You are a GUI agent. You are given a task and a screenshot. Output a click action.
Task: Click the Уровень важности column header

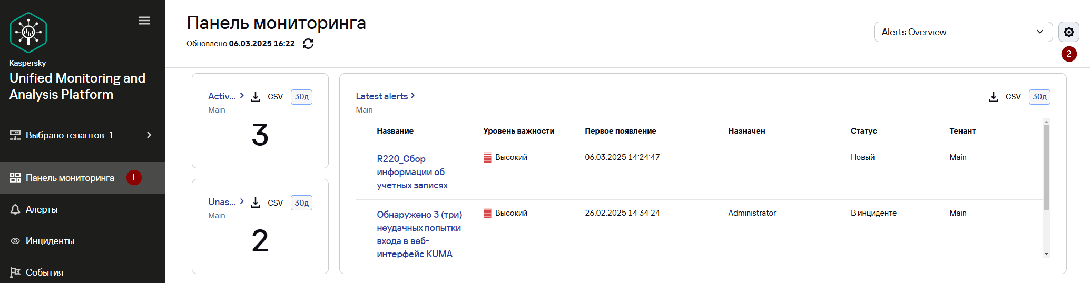tap(519, 131)
